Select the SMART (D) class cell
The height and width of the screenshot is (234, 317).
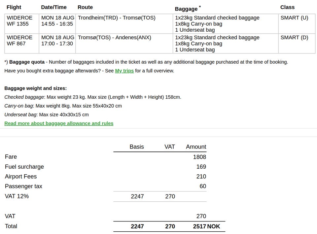(294, 38)
